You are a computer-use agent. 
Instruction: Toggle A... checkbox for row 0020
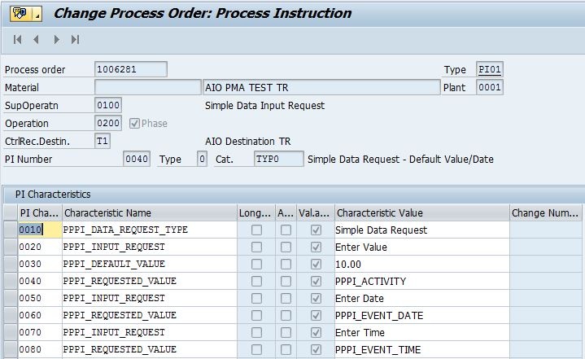pos(286,247)
